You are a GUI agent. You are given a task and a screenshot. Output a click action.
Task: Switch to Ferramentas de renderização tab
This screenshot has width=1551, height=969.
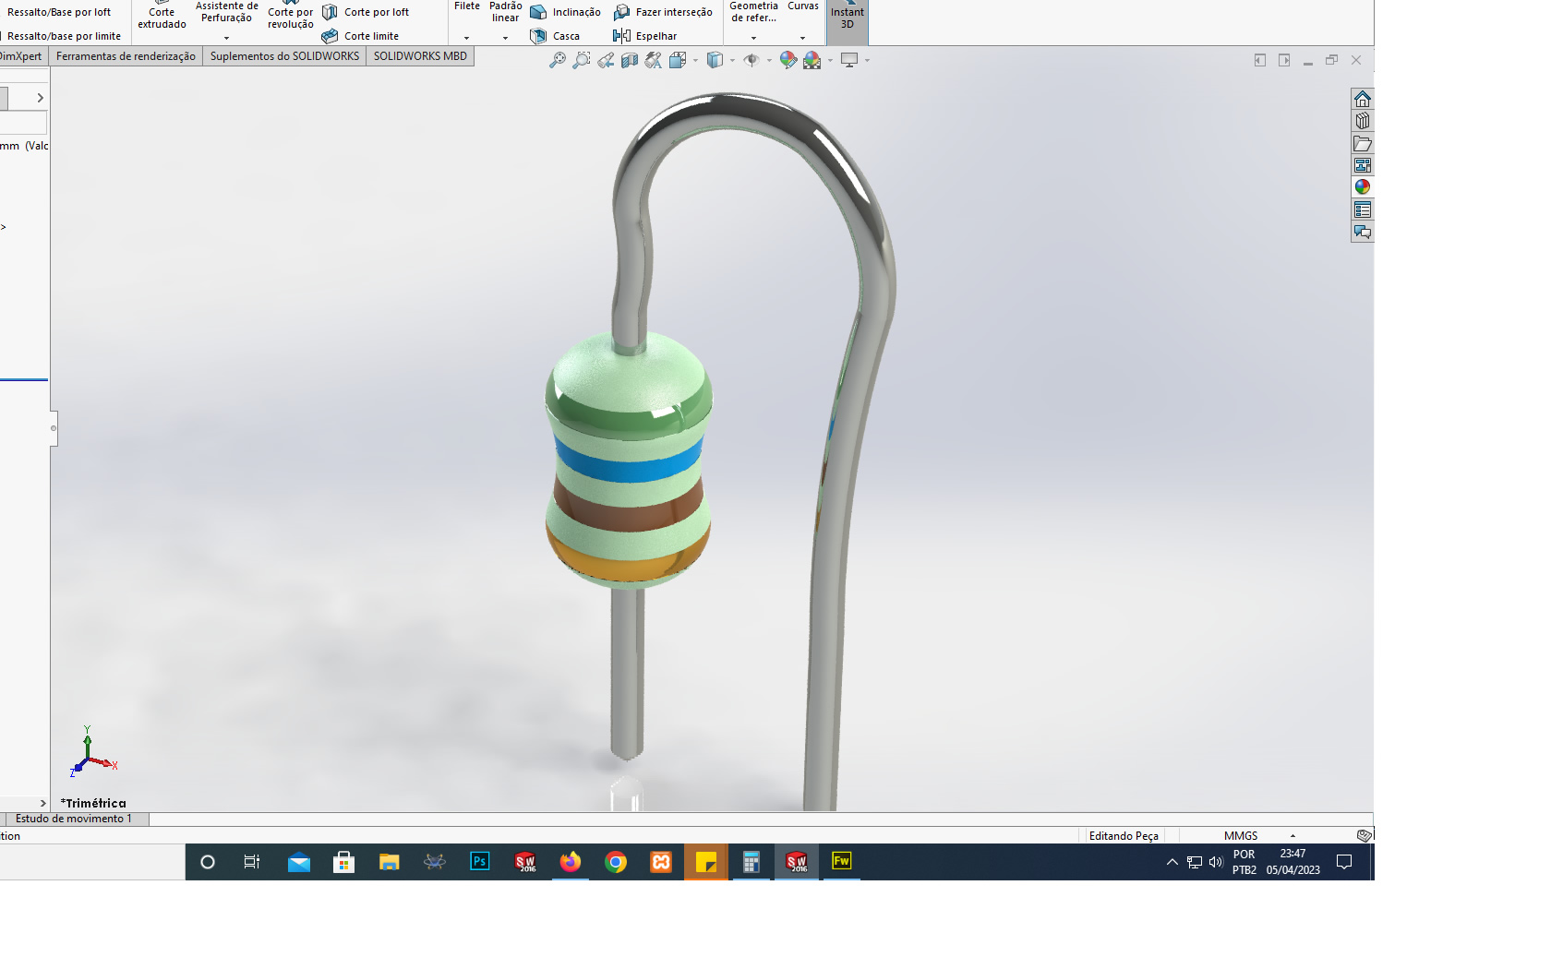126,56
